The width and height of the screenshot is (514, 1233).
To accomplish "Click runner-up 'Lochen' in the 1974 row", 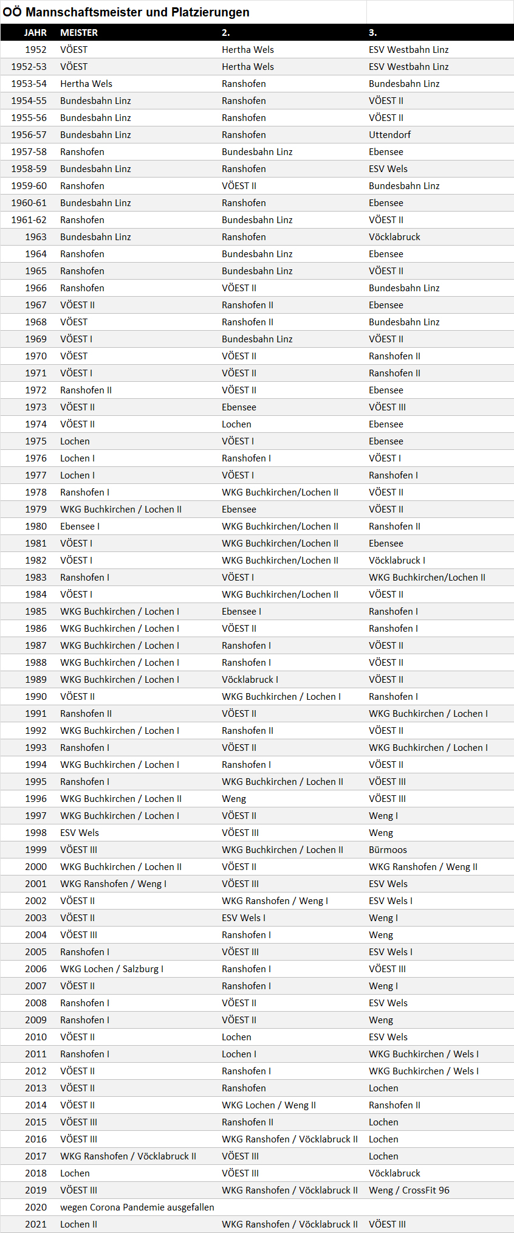I will pos(236,424).
